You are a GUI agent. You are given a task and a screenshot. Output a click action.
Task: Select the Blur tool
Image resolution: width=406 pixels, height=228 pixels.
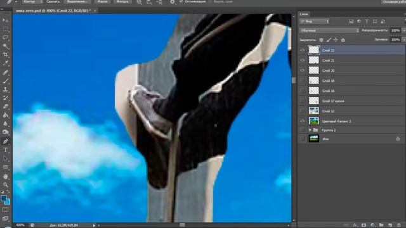click(5, 123)
